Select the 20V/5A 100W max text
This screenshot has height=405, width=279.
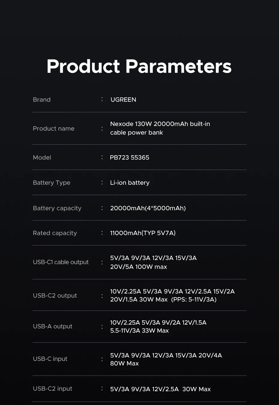point(139,267)
